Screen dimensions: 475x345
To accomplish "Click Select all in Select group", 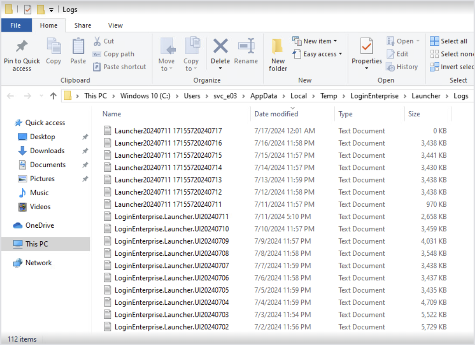I will [448, 41].
